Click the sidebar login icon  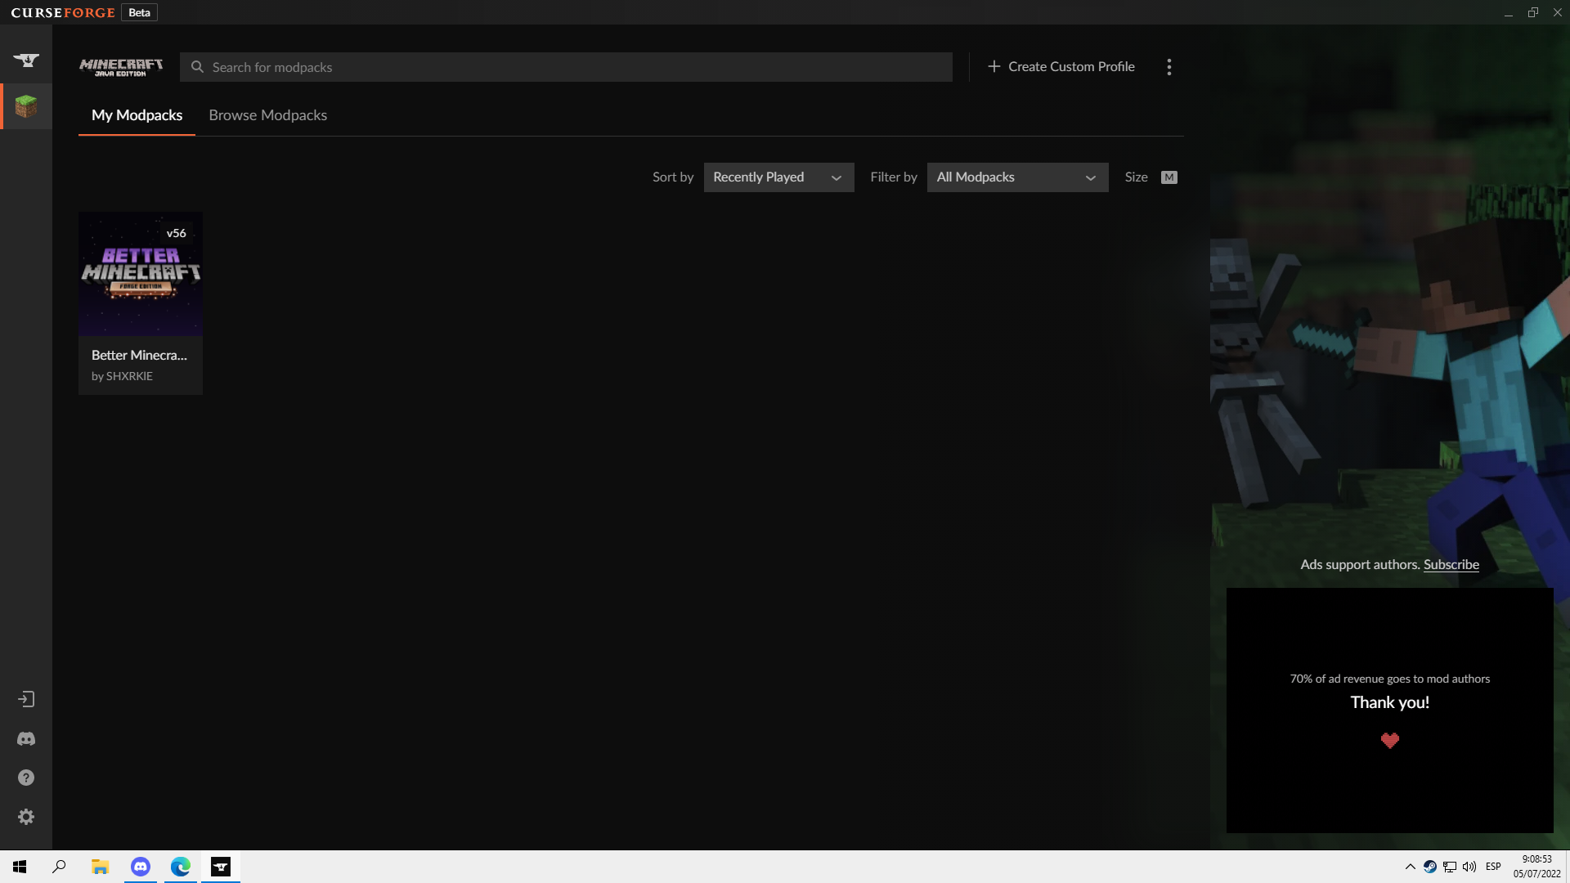click(x=26, y=699)
